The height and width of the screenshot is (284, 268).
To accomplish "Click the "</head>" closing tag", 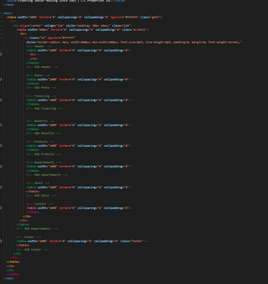I will click(9, 5).
